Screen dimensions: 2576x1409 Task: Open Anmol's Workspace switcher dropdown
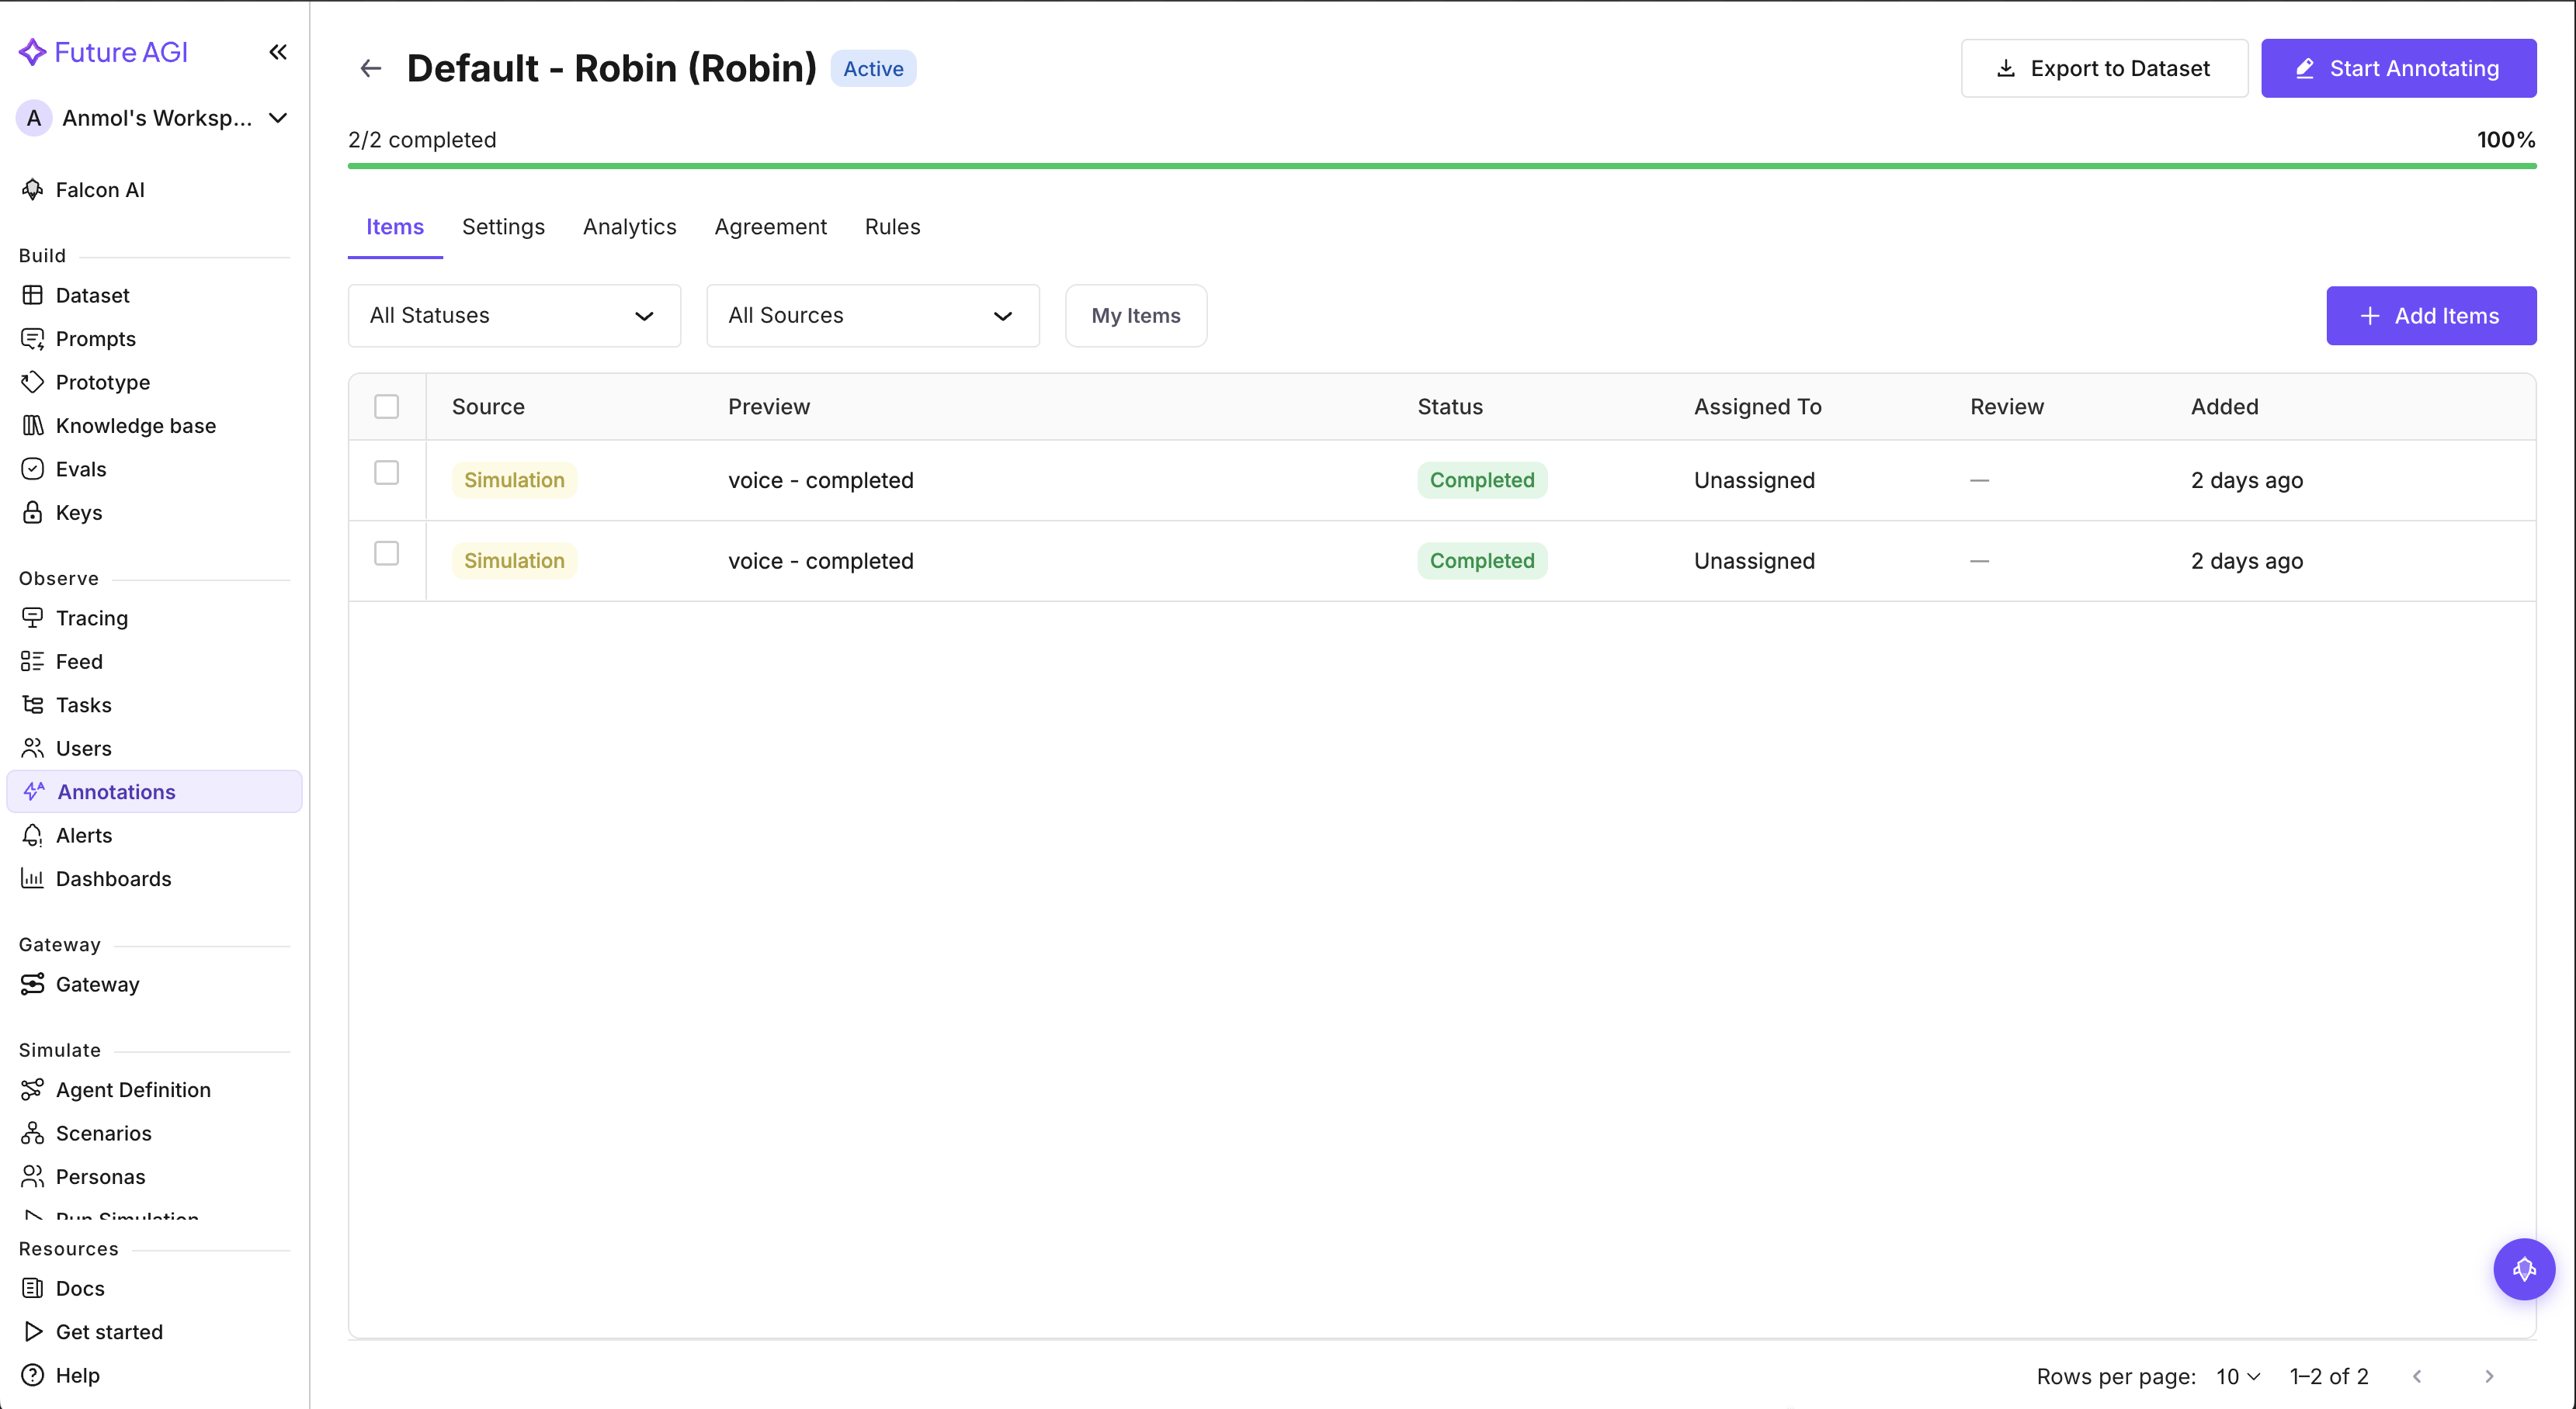(155, 118)
